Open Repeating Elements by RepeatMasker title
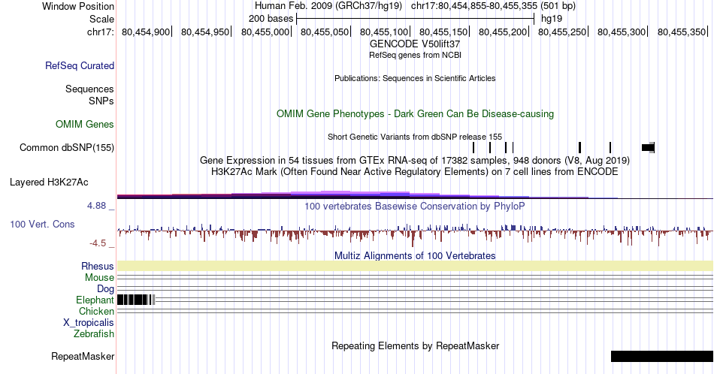The image size is (714, 374). (415, 345)
